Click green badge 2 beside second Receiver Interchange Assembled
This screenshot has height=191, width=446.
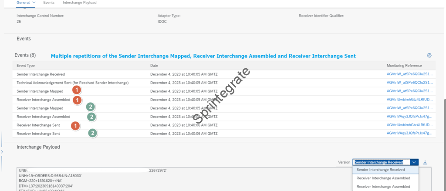[91, 117]
